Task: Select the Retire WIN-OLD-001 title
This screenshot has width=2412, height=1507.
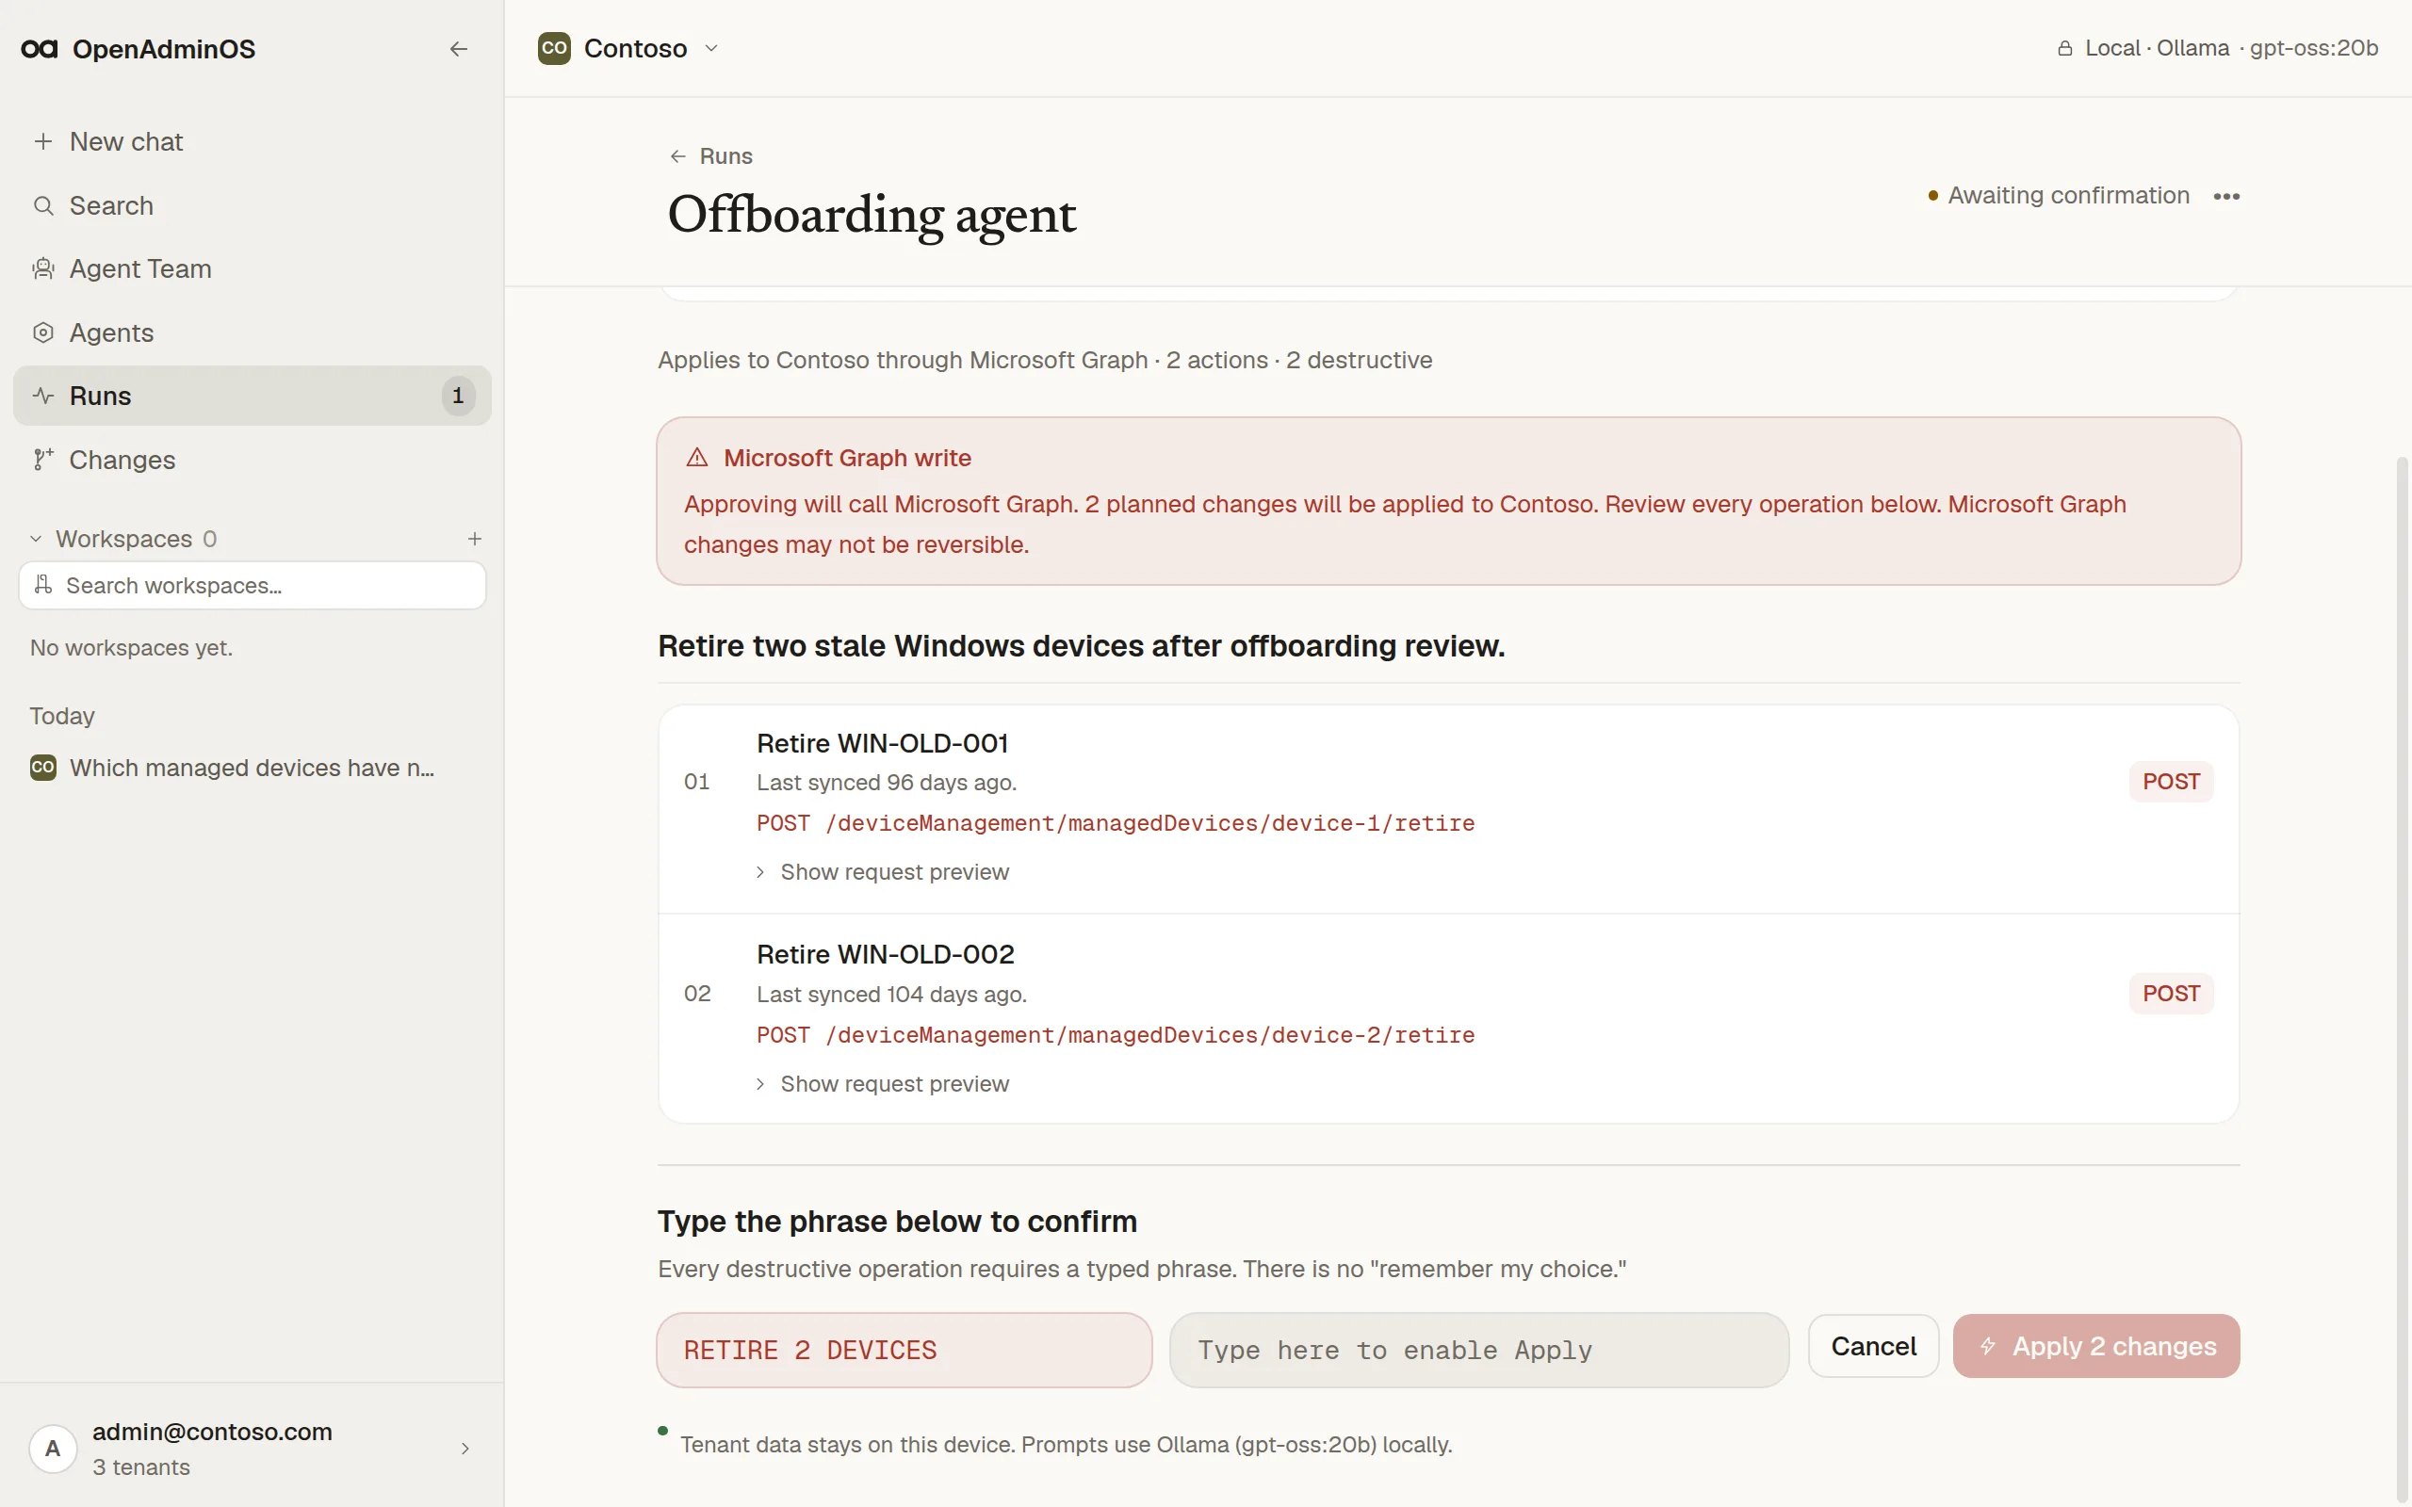Action: [x=882, y=743]
